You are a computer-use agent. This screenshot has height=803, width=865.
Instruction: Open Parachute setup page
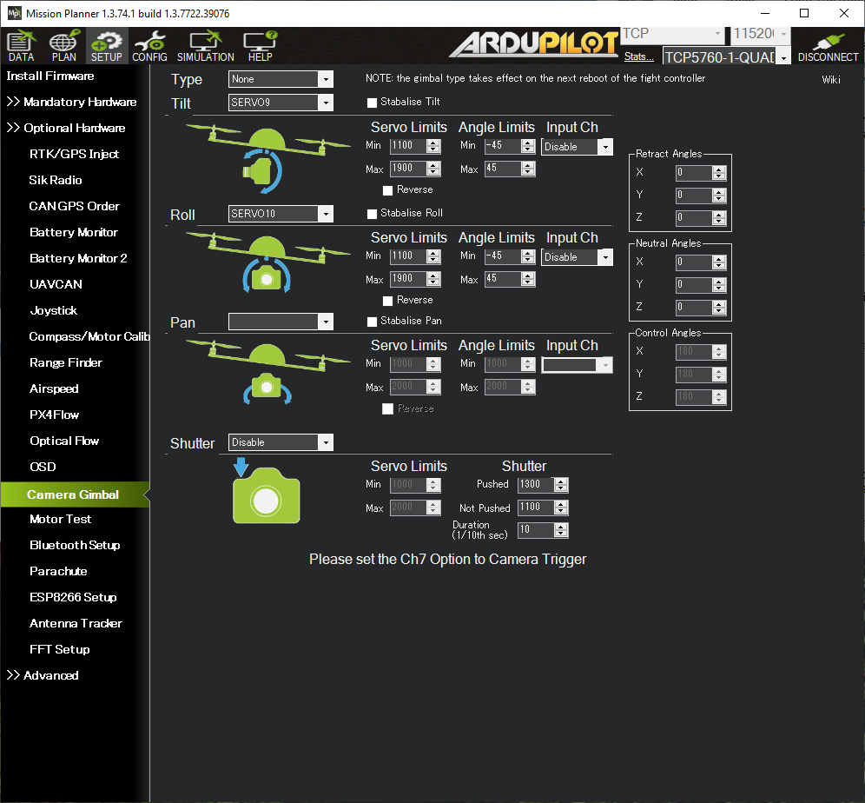(58, 571)
